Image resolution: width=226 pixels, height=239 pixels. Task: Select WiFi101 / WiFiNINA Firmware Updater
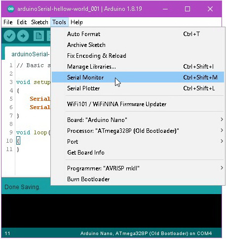point(138,104)
